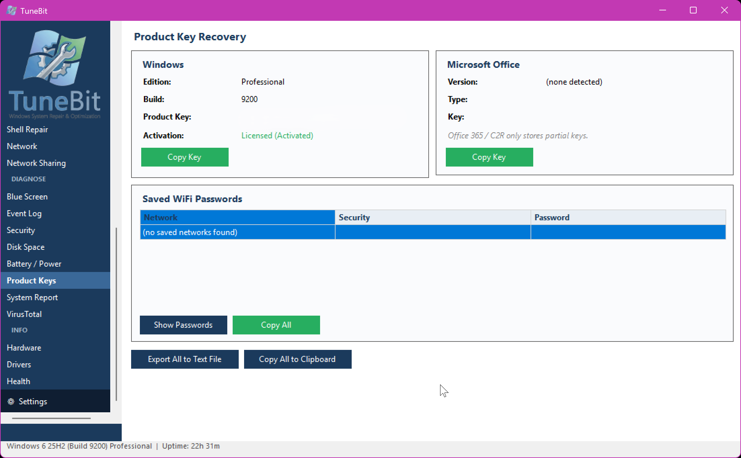741x458 pixels.
Task: Open the Health info page
Action: point(55,381)
